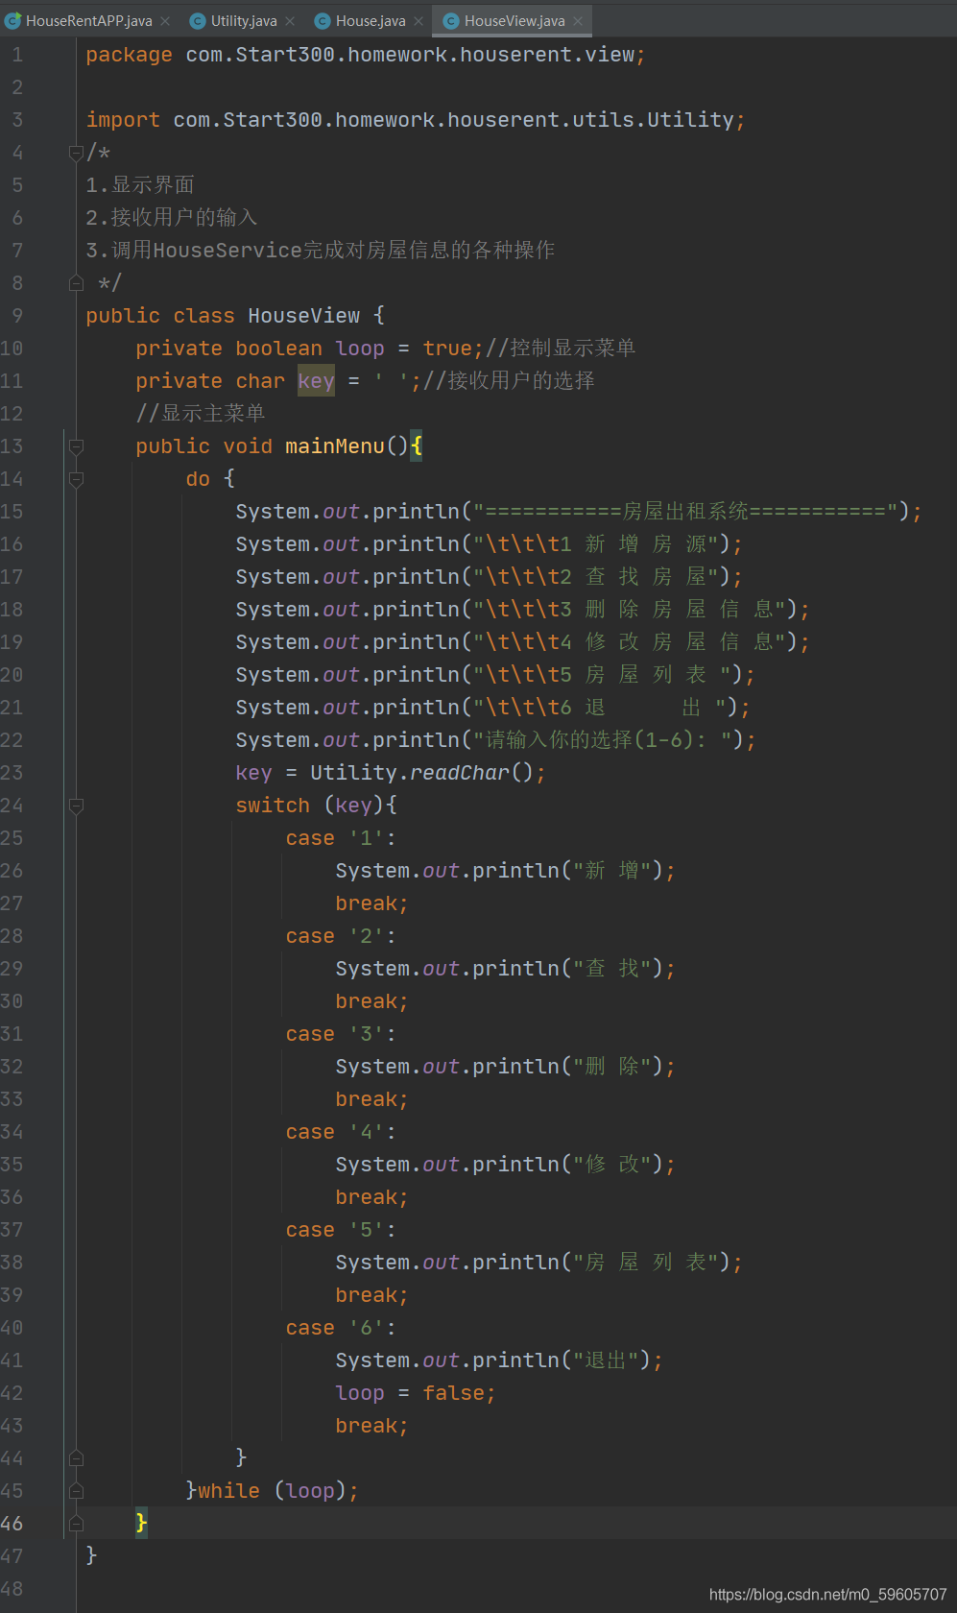Fold the switch (key) block at line 24

(76, 805)
